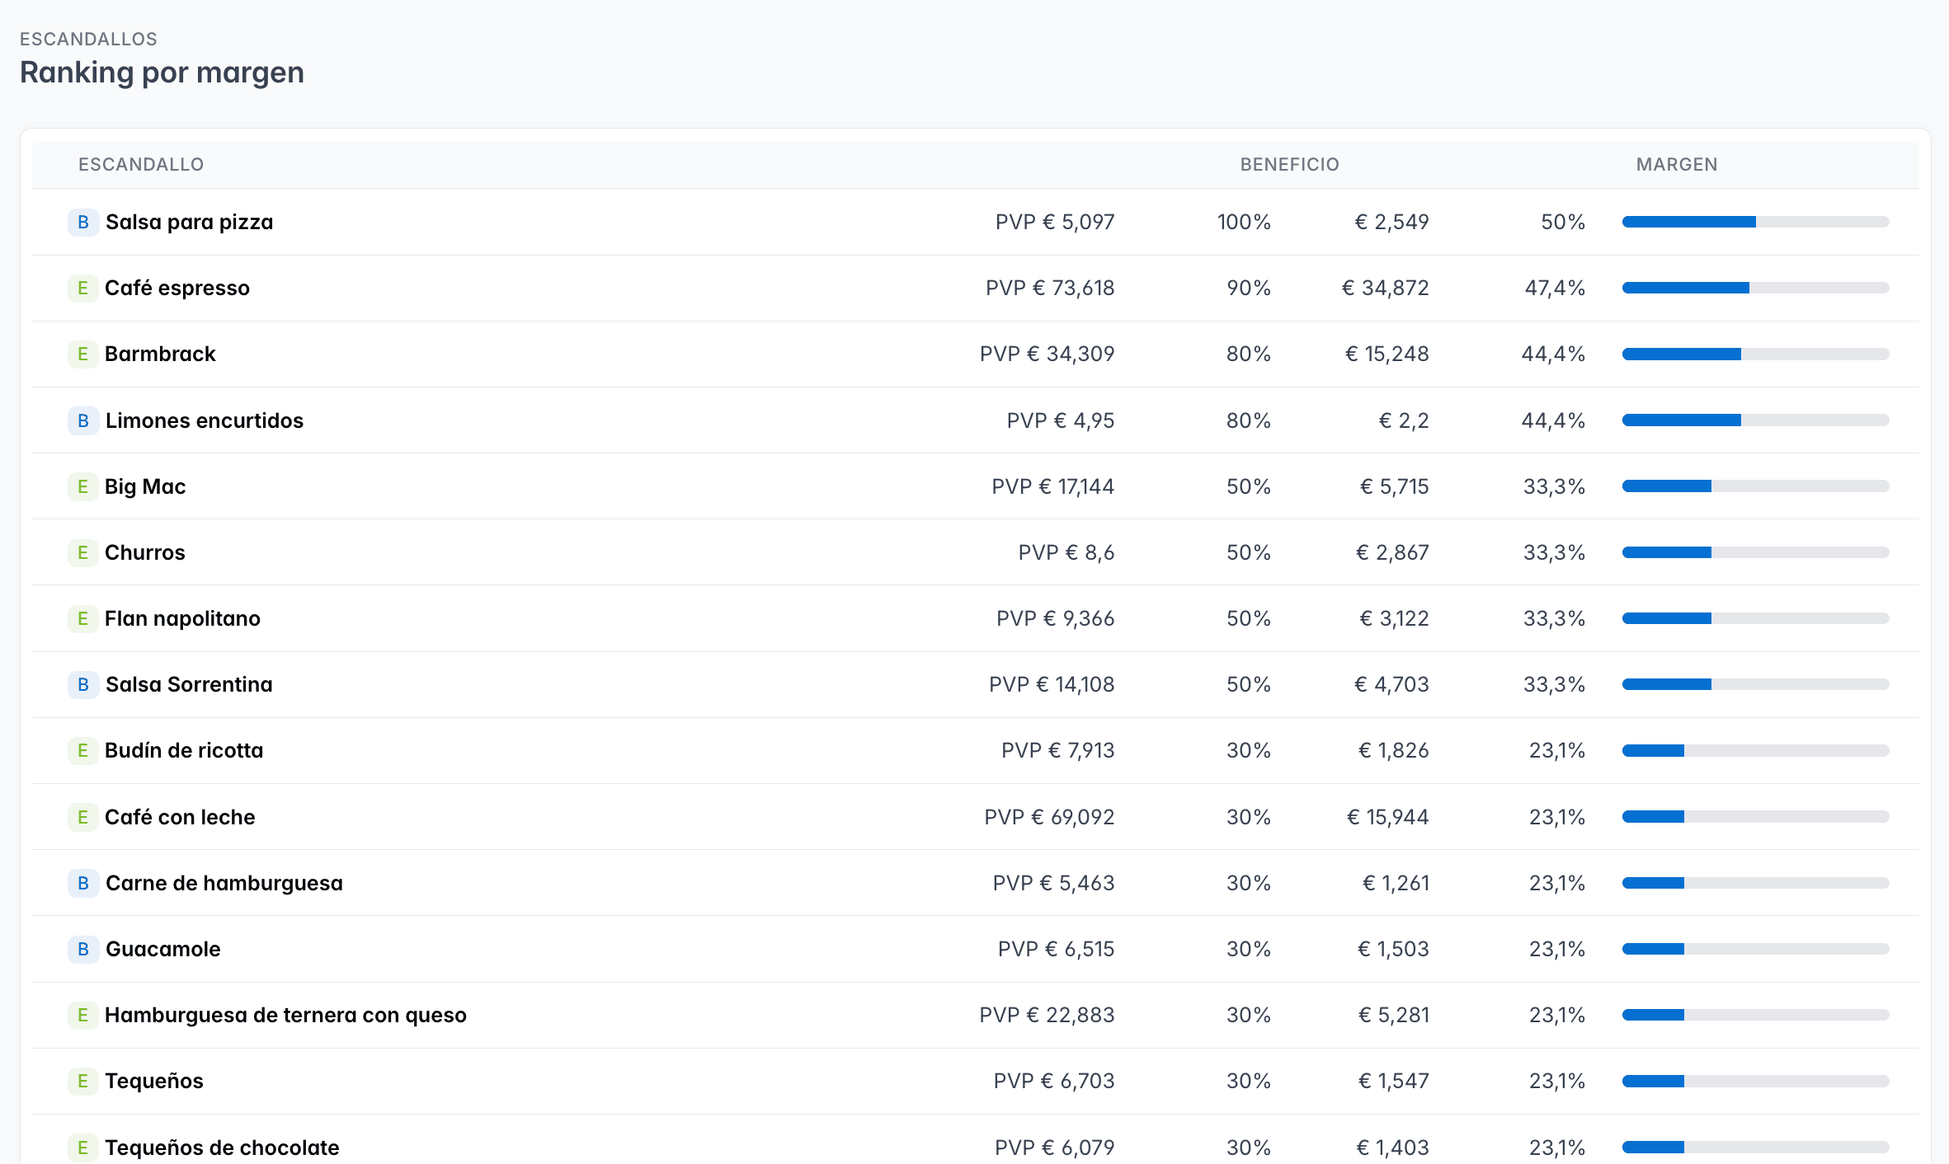The width and height of the screenshot is (1949, 1164).
Task: Select the Budín de ricotta row name
Action: tap(184, 750)
